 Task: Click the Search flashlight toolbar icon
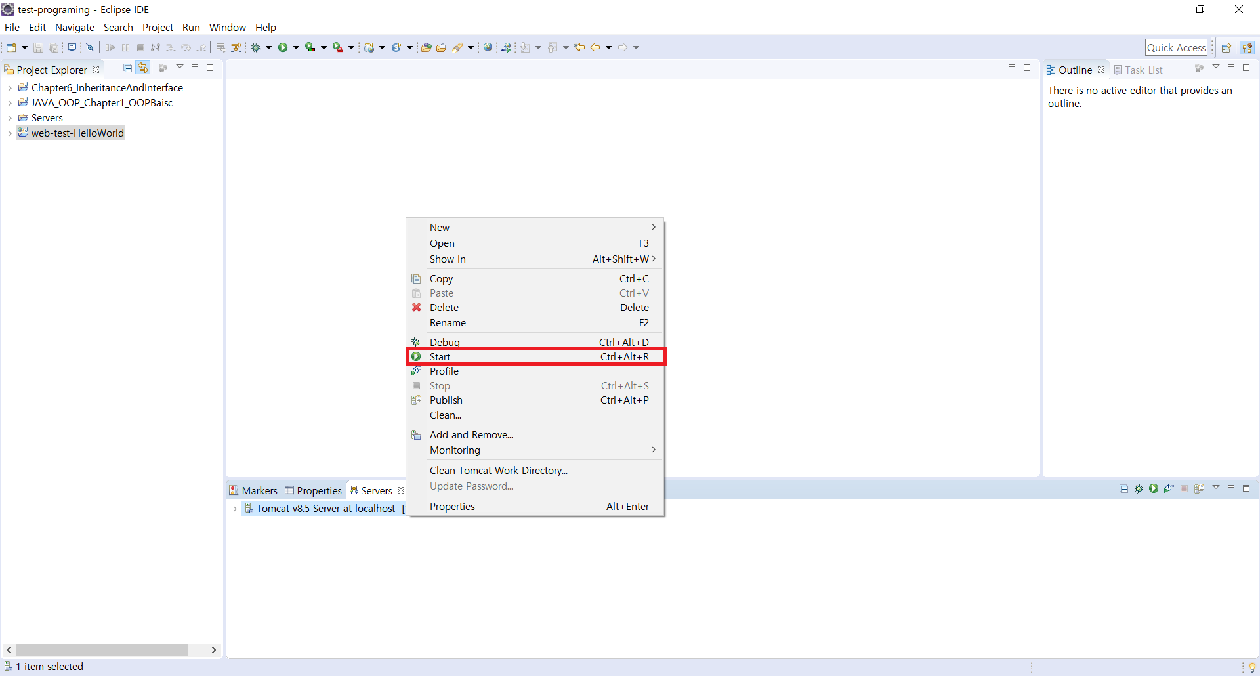click(x=458, y=47)
